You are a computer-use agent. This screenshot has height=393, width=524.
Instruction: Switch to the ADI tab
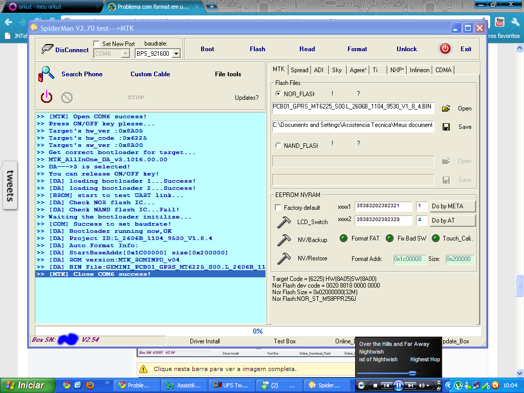pyautogui.click(x=318, y=70)
